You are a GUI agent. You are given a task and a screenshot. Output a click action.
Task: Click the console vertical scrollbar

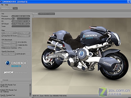click(x=30, y=90)
